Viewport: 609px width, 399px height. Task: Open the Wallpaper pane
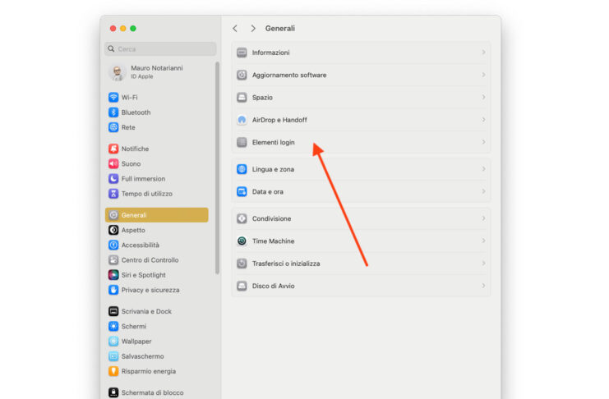tap(156, 342)
